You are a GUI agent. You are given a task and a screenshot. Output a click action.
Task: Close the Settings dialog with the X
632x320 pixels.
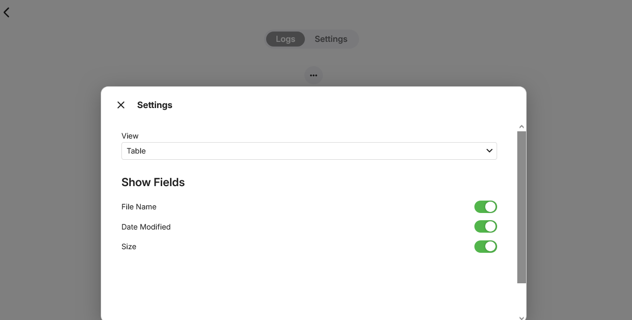point(121,105)
